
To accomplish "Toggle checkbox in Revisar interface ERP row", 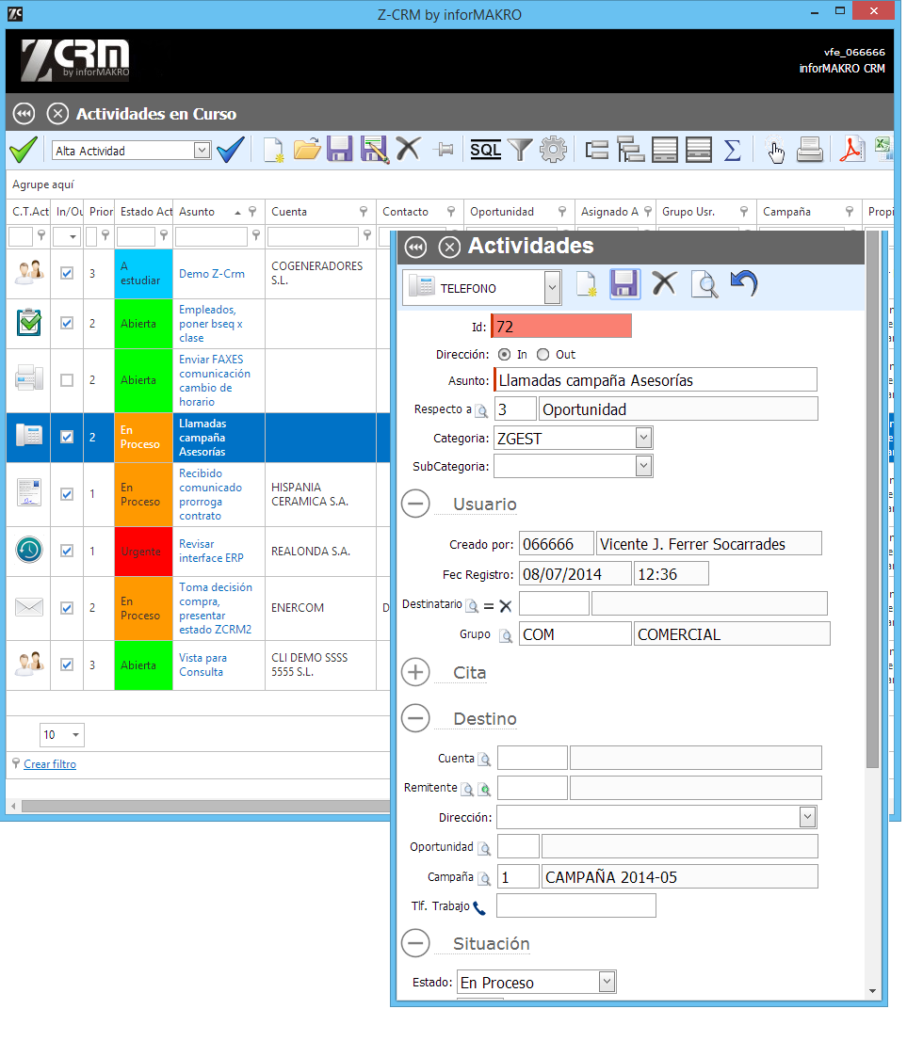I will (x=67, y=551).
